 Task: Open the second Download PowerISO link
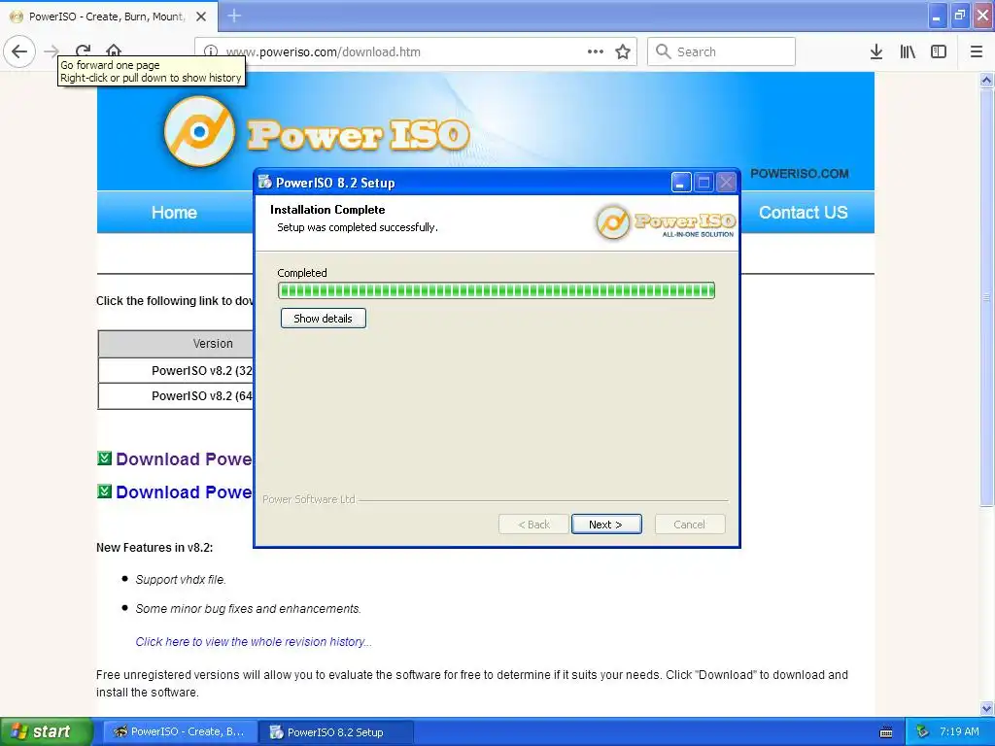(184, 492)
